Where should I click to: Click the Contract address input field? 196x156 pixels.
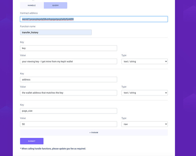point(94,19)
